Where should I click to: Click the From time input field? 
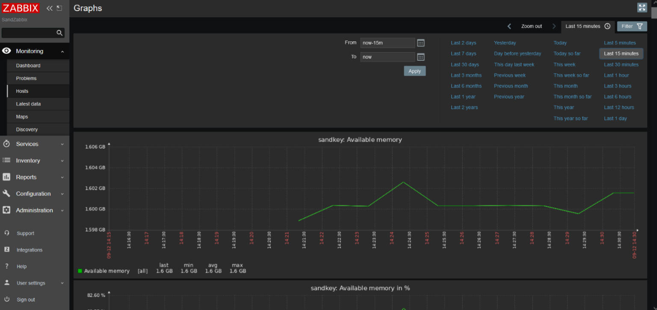coord(387,43)
